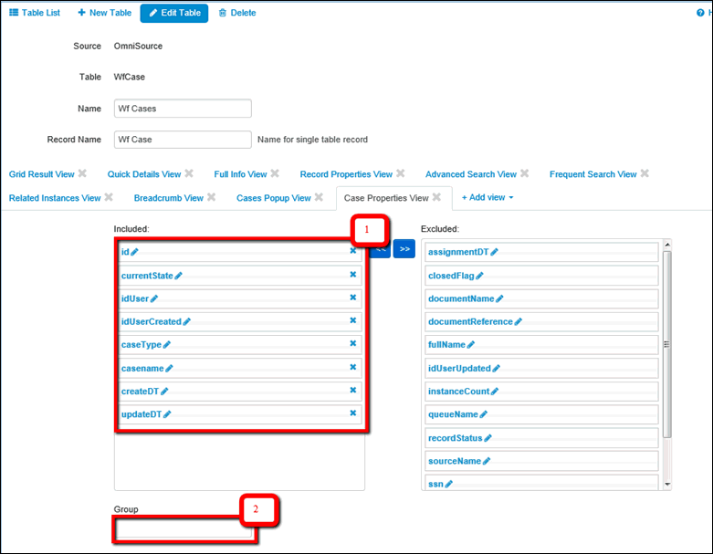This screenshot has height=554, width=713.
Task: Click the edit pencil beside caseType
Action: 167,345
